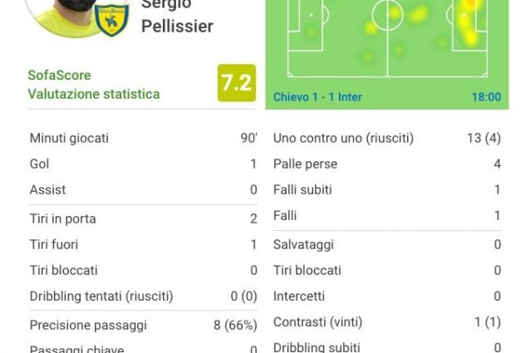Viewport: 530px width, 353px height.
Task: Select the Contrasti (vinti) row
Action: click(x=387, y=322)
